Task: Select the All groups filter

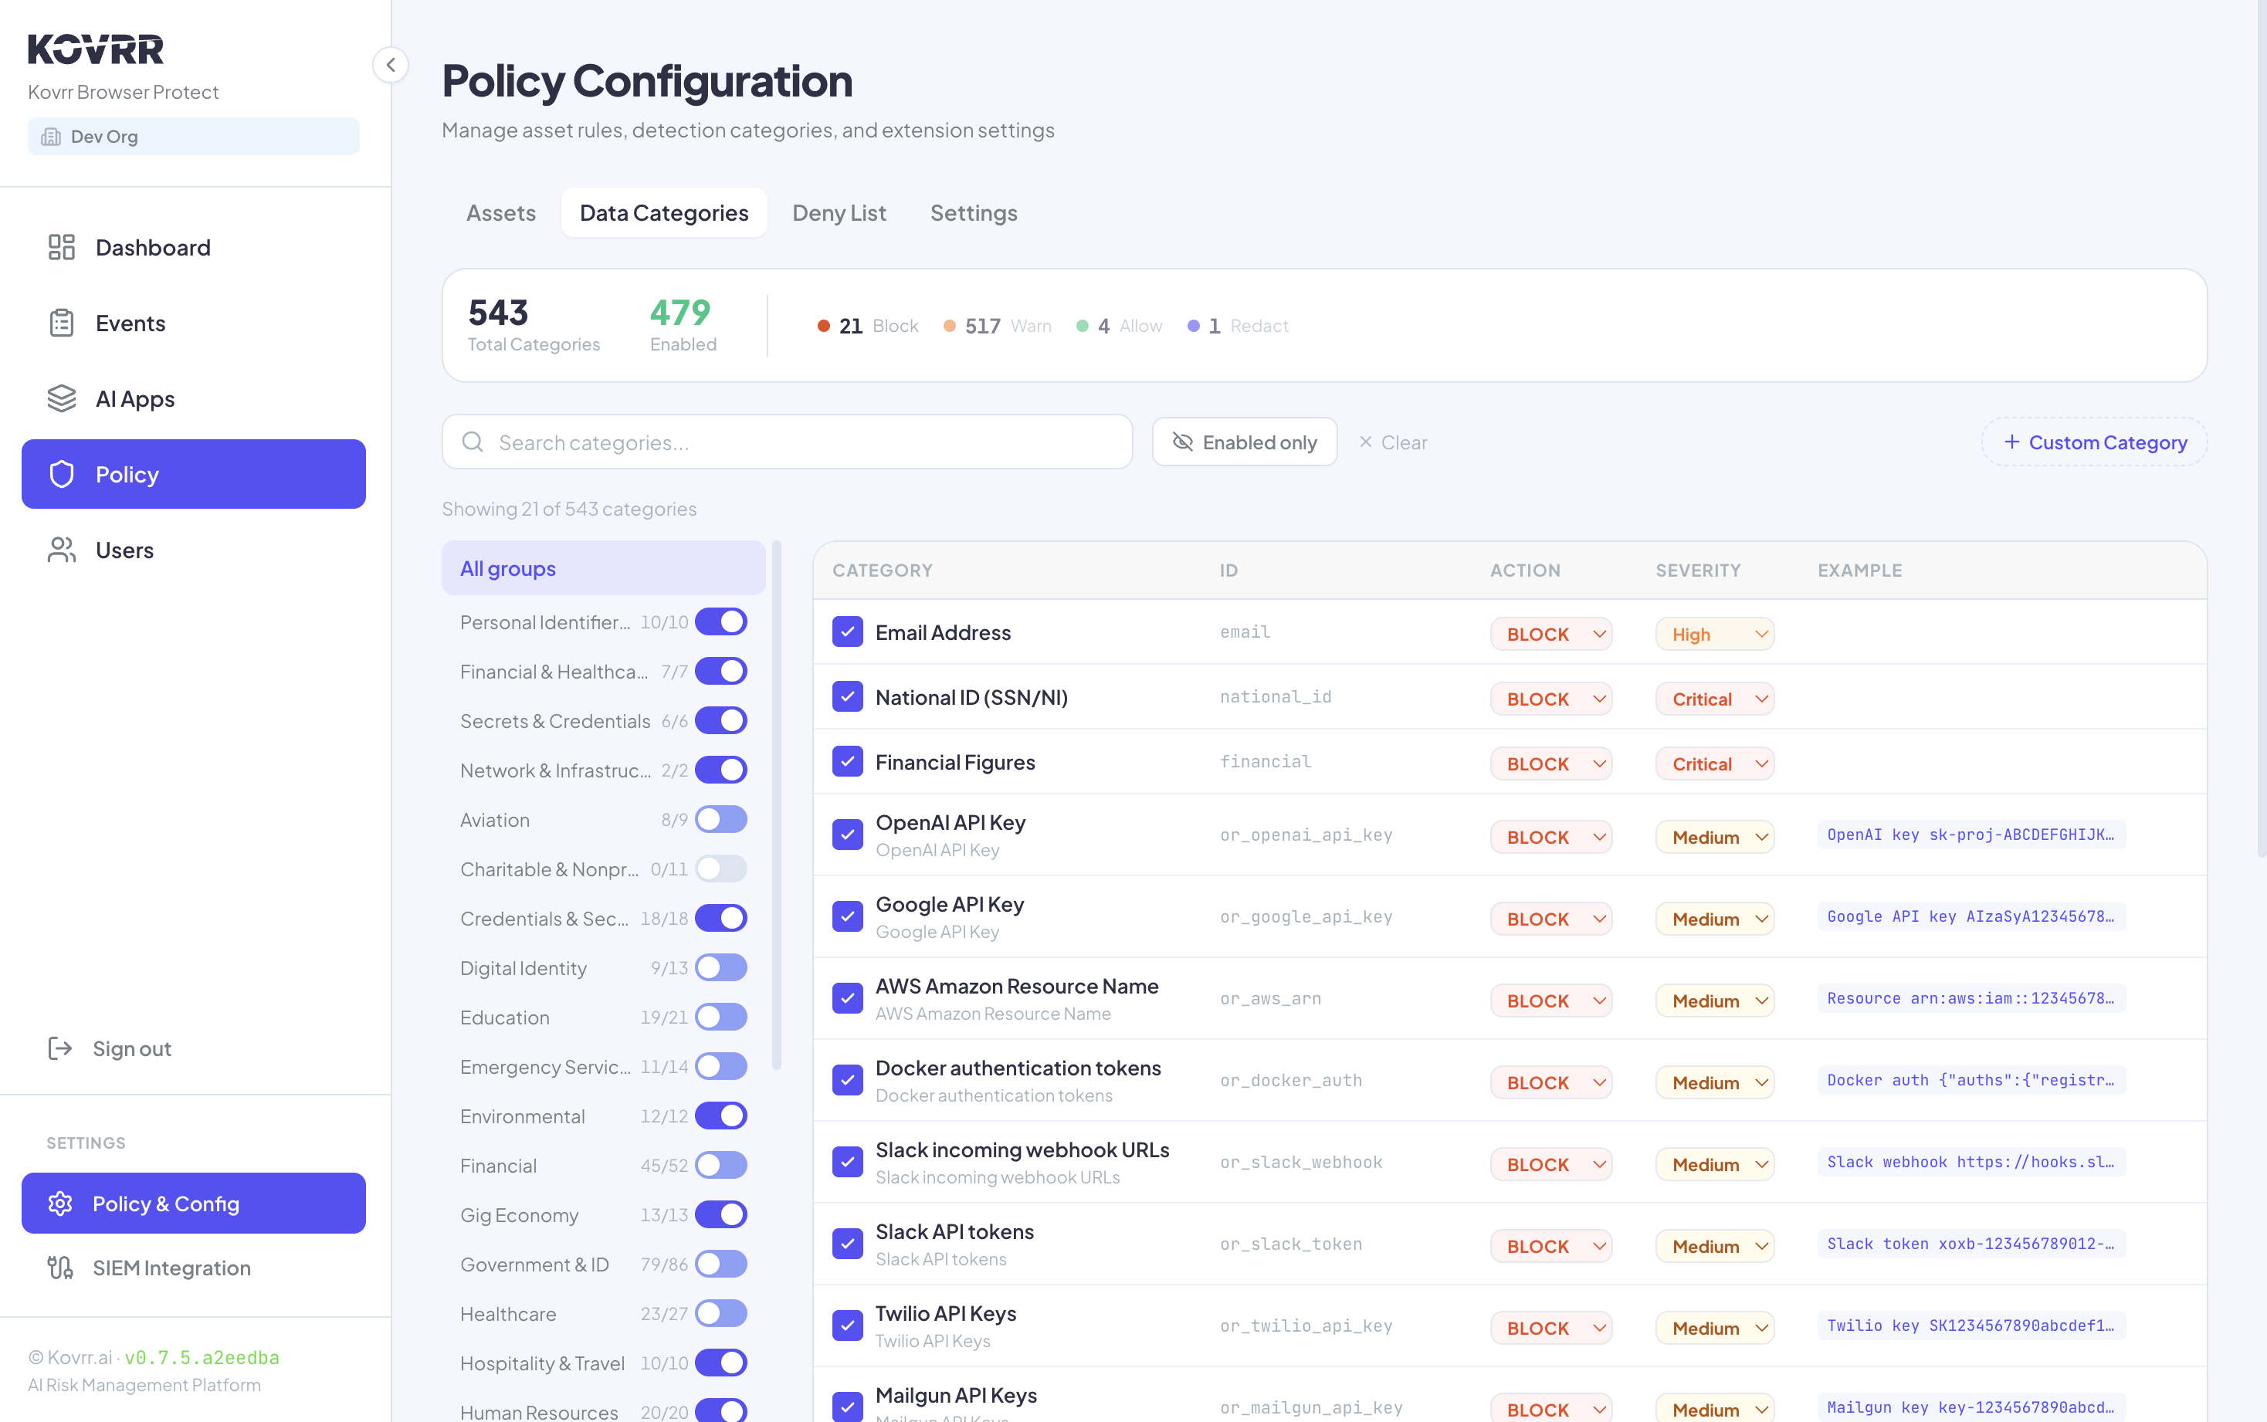Action: 604,568
